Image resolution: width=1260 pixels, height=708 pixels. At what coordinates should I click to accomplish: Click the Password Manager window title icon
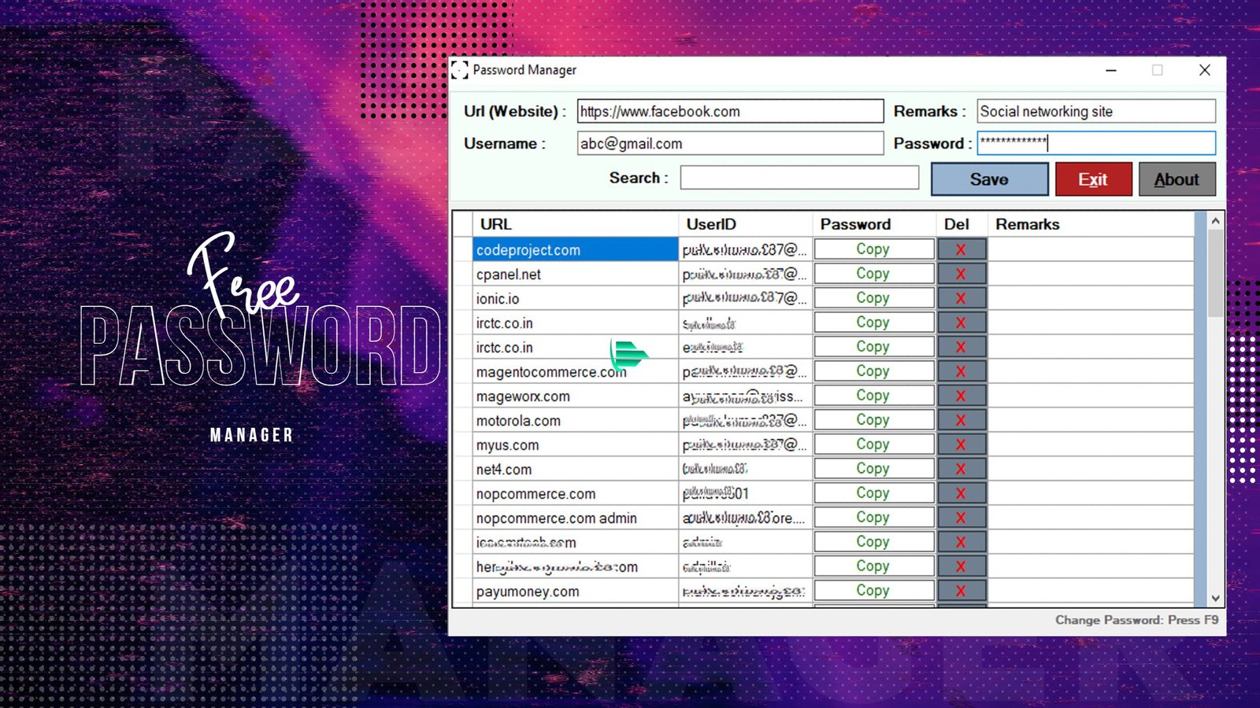(460, 70)
